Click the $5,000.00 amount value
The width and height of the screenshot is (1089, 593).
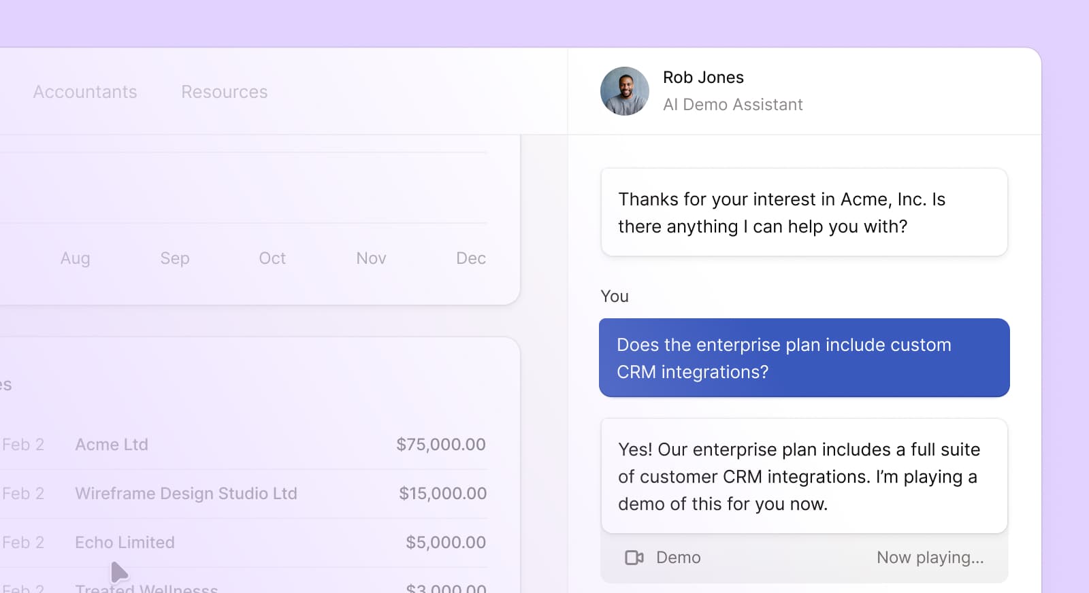[446, 543]
